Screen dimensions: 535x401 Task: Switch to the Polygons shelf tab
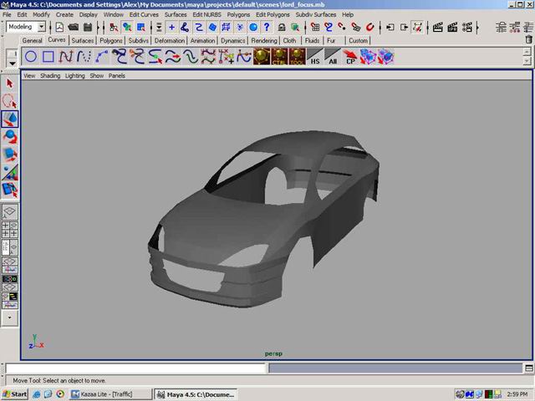click(110, 40)
